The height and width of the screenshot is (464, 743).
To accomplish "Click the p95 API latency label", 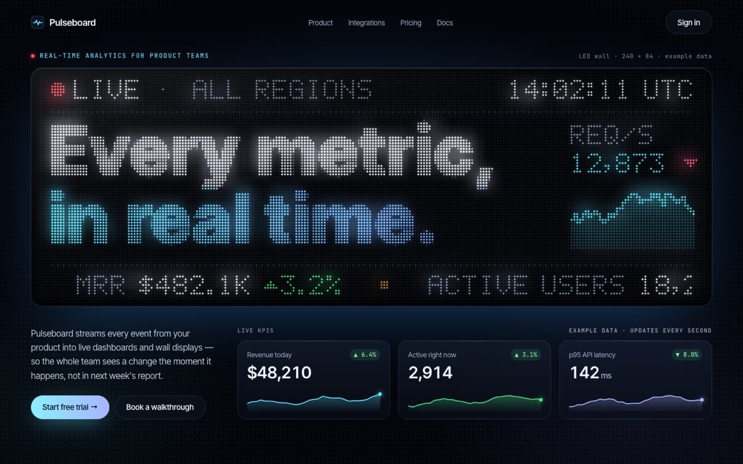I will 592,355.
